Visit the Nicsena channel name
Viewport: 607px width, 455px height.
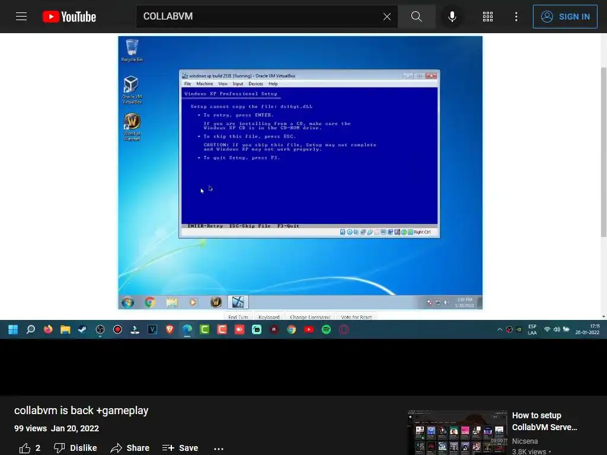525,441
